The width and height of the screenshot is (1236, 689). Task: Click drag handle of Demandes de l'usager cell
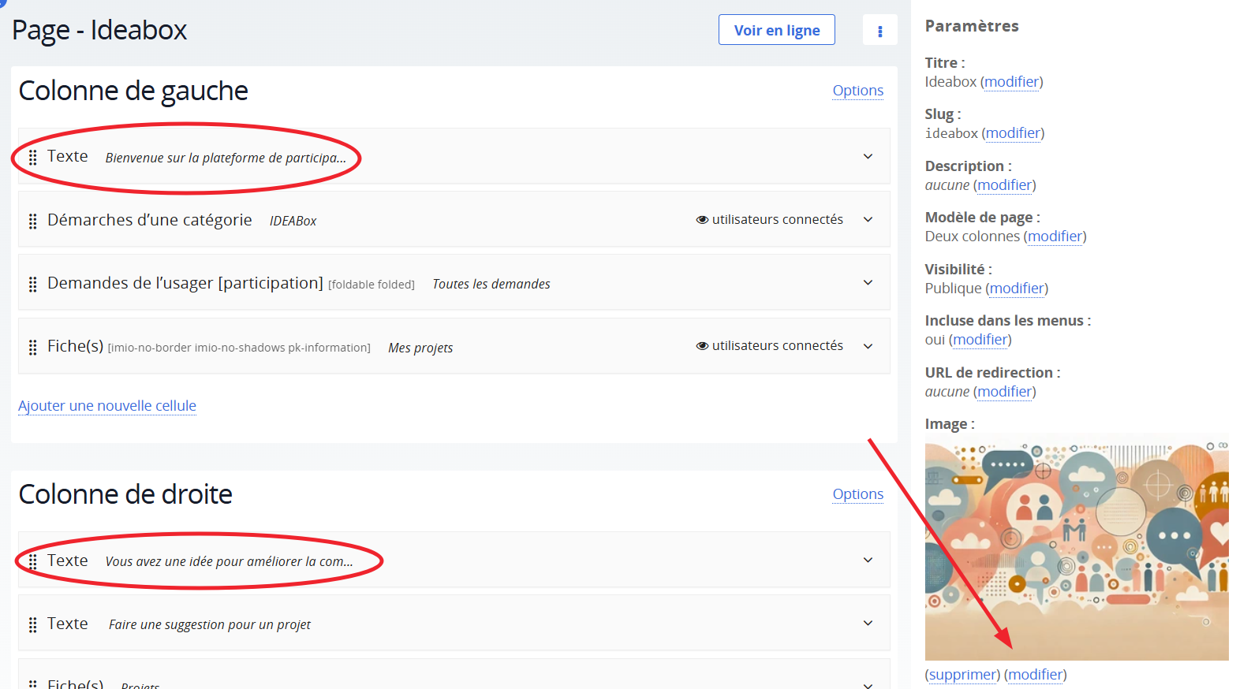click(32, 284)
